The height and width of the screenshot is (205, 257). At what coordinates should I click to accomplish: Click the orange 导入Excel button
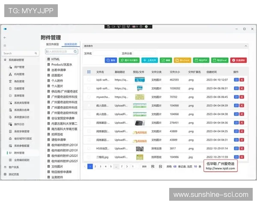[182, 60]
